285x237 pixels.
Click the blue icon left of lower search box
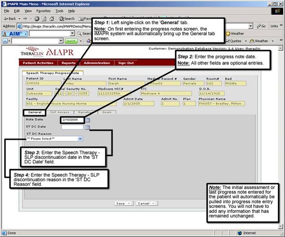(5, 41)
